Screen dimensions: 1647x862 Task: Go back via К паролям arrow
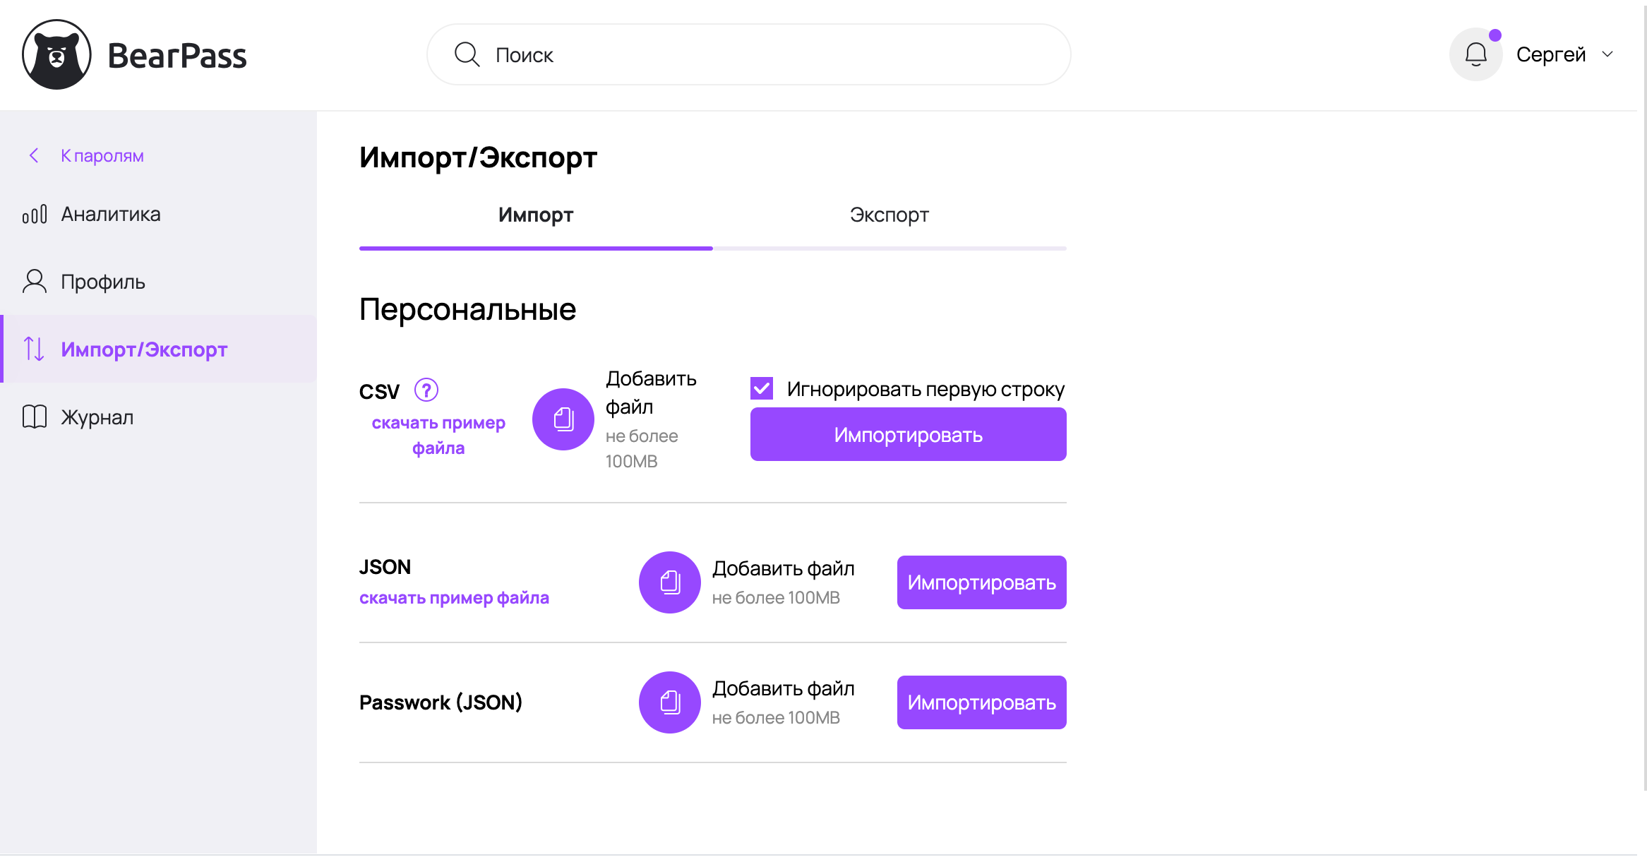coord(34,155)
